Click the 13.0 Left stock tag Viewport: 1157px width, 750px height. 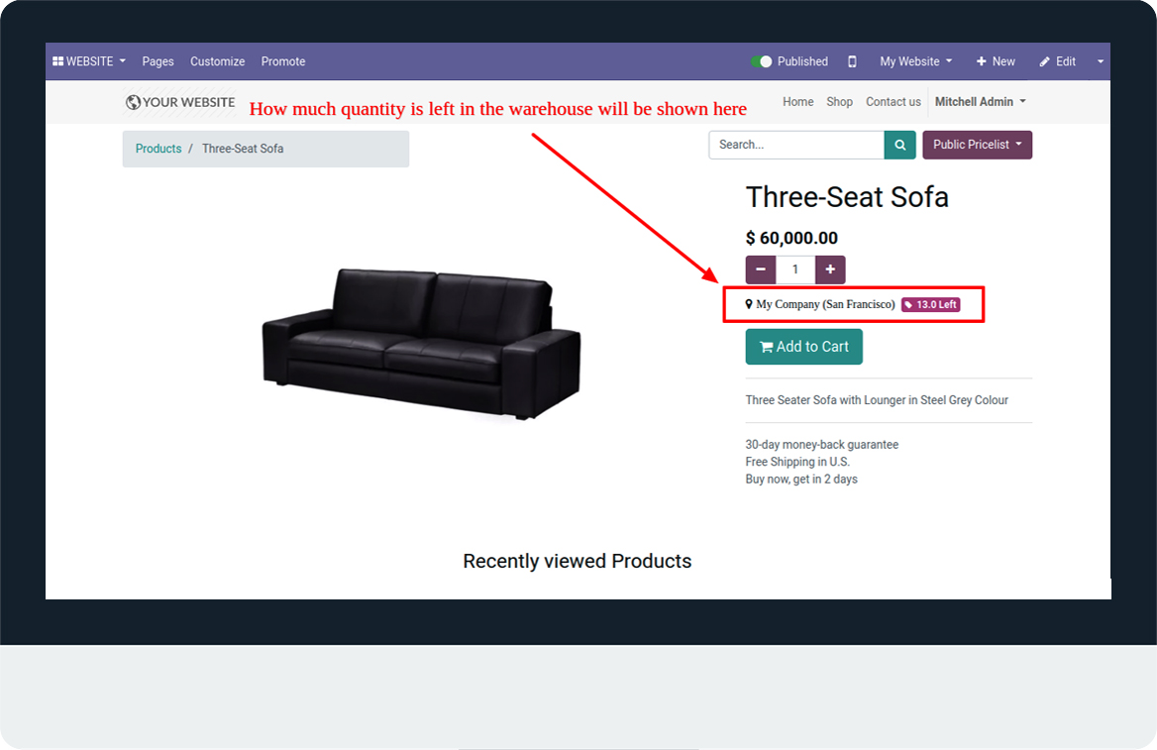[930, 304]
